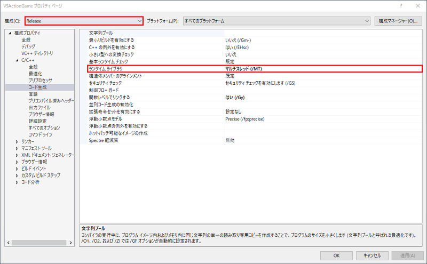Expand the カスタム ビルド ステップ node
The width and height of the screenshot is (427, 264).
(17, 176)
